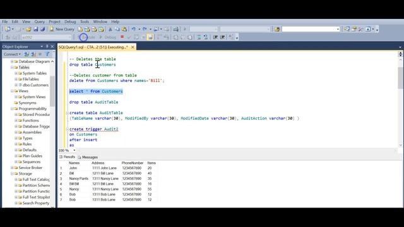The image size is (404, 227).
Task: Click the Analysis Services DMX Query icon
Action: tap(94, 29)
